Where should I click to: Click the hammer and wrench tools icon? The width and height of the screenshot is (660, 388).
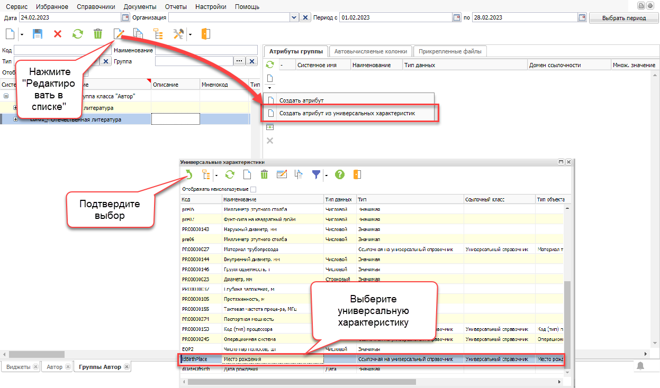coord(179,34)
